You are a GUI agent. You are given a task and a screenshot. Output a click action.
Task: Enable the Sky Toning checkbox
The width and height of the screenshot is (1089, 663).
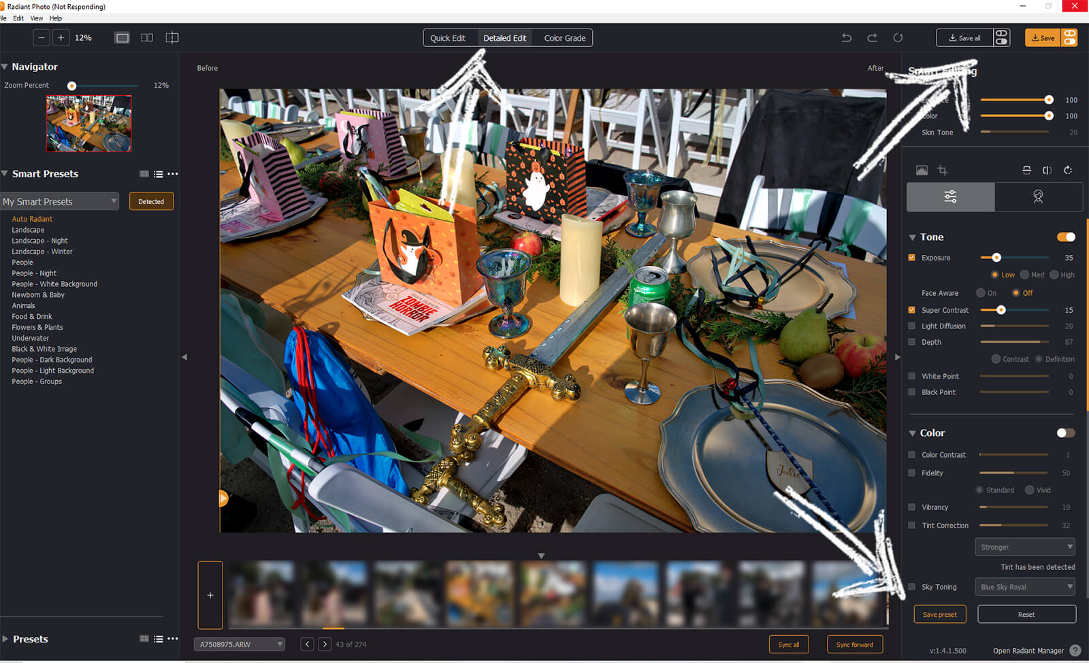coord(912,588)
